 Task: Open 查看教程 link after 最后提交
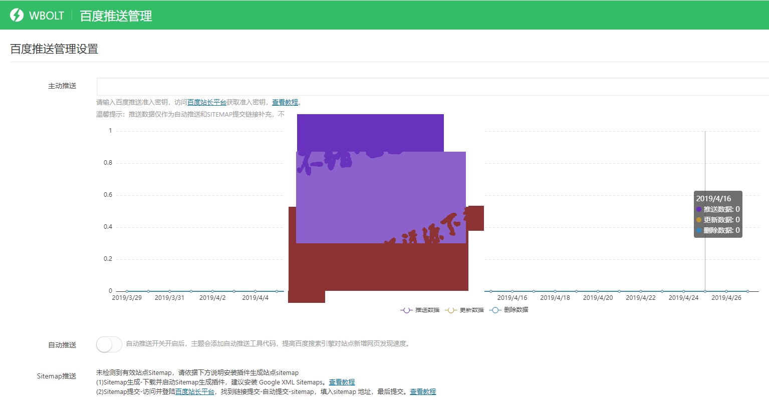423,391
